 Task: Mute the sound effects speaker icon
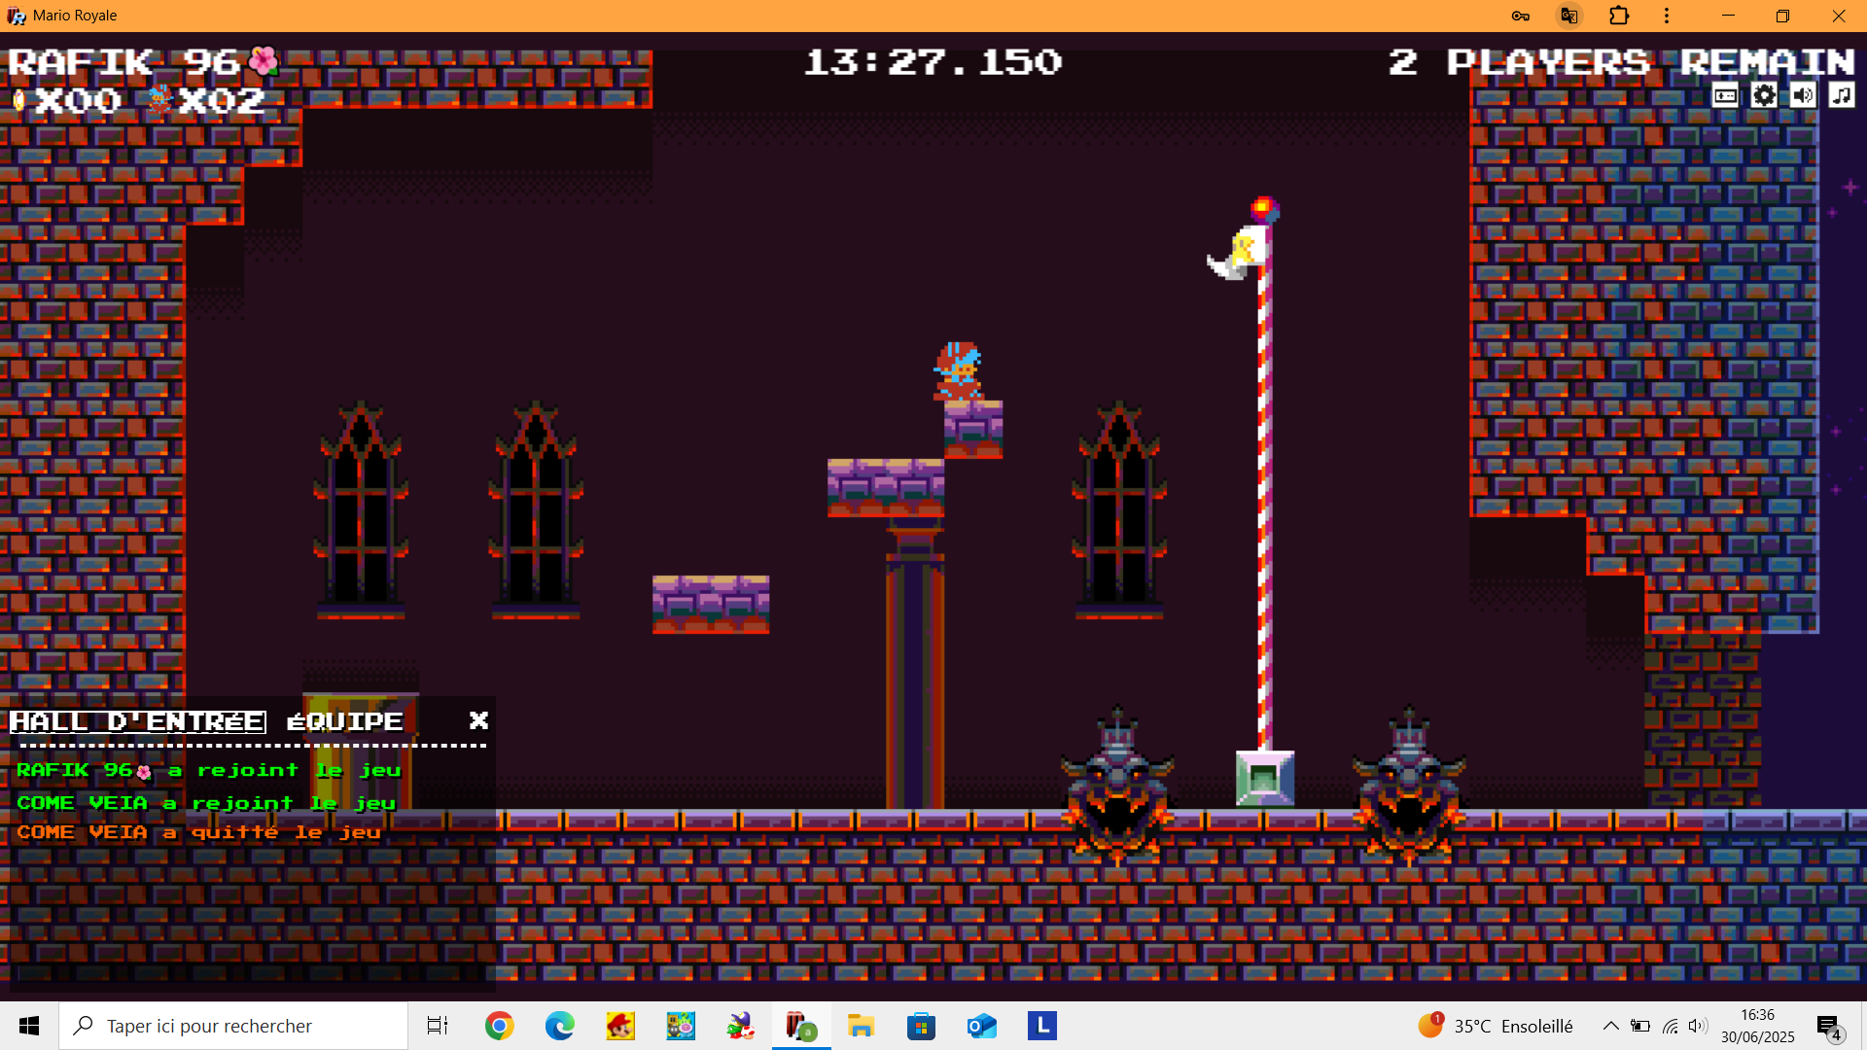pos(1803,95)
